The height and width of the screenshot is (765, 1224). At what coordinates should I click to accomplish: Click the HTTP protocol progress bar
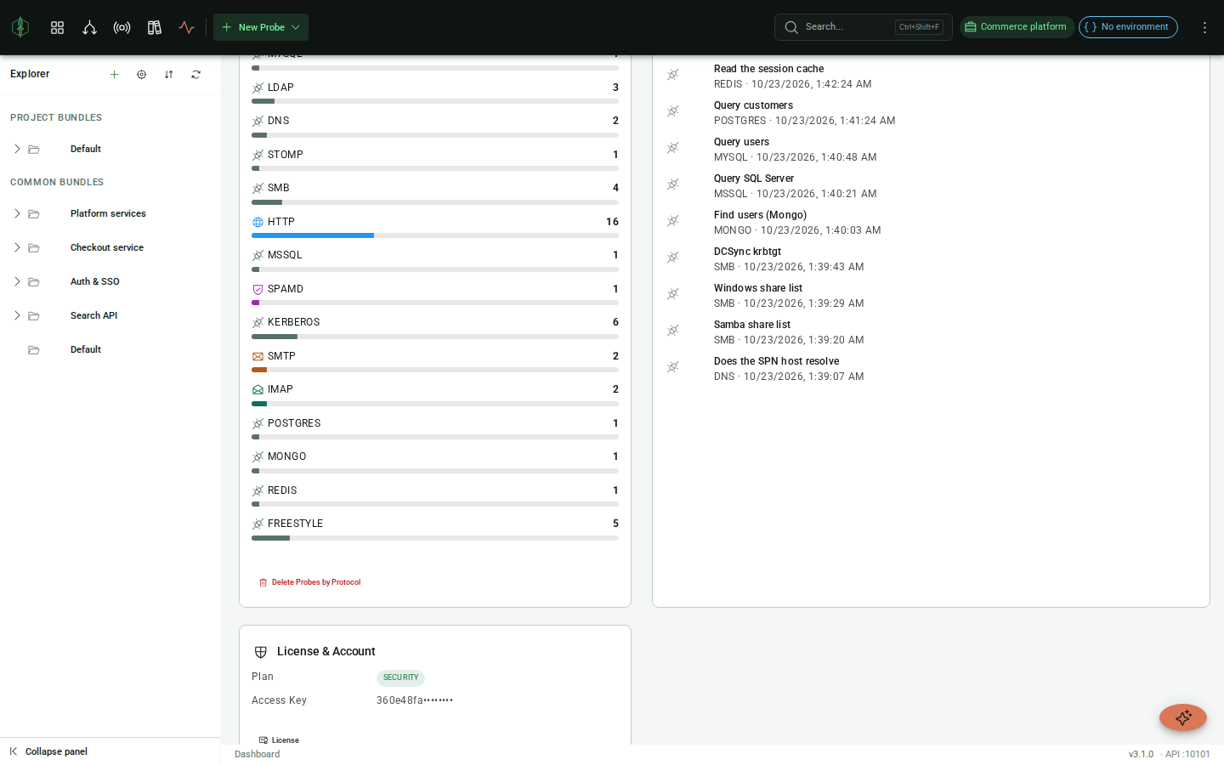coord(435,235)
